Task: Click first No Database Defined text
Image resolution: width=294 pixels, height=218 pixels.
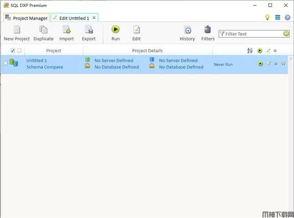Action: (117, 67)
